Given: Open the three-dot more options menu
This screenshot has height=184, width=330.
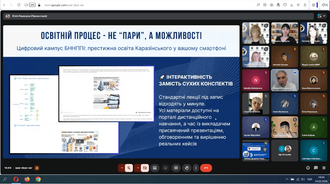Looking at the screenshot, I should coord(196,168).
